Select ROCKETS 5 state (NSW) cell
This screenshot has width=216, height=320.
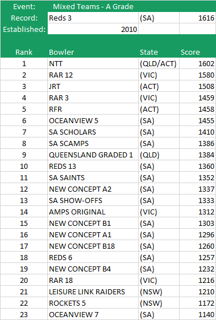click(159, 303)
